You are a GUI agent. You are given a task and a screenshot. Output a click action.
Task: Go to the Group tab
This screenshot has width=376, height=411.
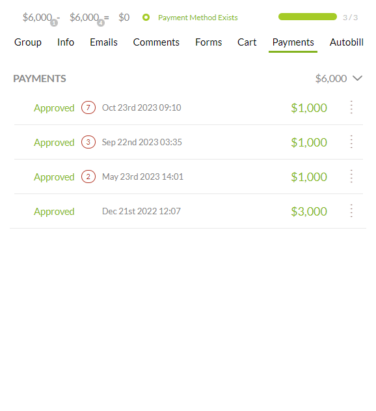tap(28, 42)
